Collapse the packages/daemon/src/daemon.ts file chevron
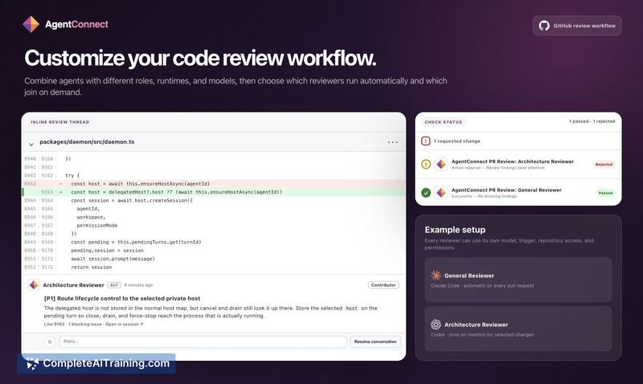Screen dimensions: 643x384 tap(31, 144)
